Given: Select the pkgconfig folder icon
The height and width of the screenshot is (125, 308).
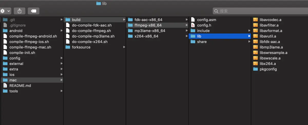Looking at the screenshot, I should 255,69.
